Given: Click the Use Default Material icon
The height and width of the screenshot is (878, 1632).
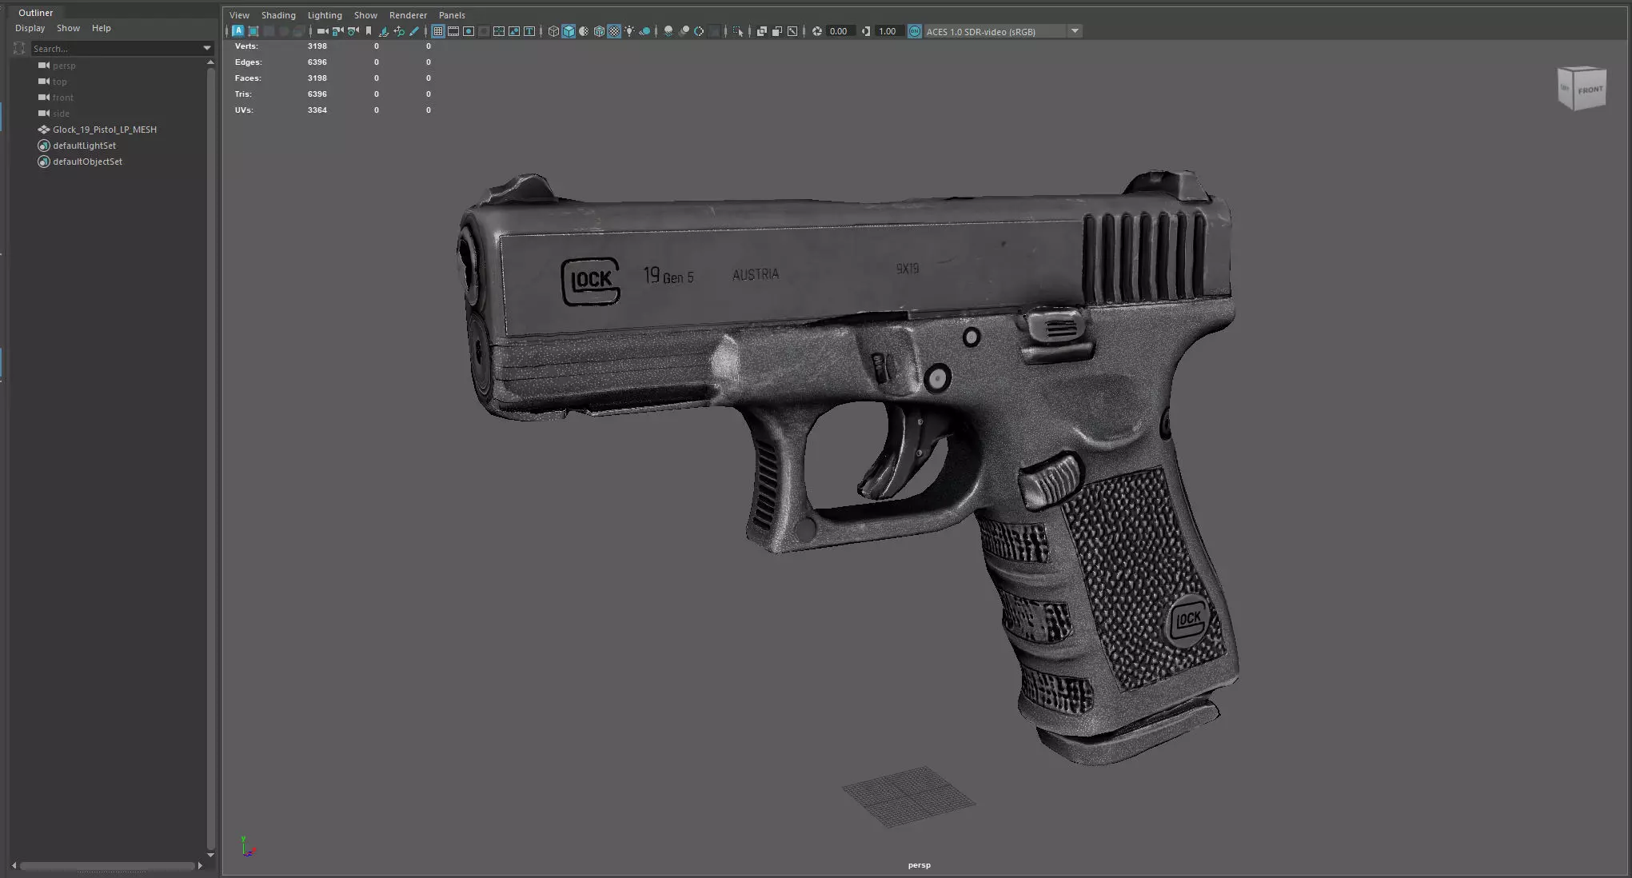Looking at the screenshot, I should 584,31.
